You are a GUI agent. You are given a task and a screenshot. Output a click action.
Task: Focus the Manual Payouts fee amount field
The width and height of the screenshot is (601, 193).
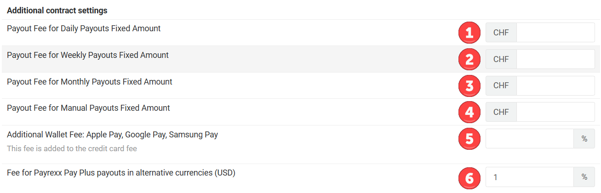(555, 112)
